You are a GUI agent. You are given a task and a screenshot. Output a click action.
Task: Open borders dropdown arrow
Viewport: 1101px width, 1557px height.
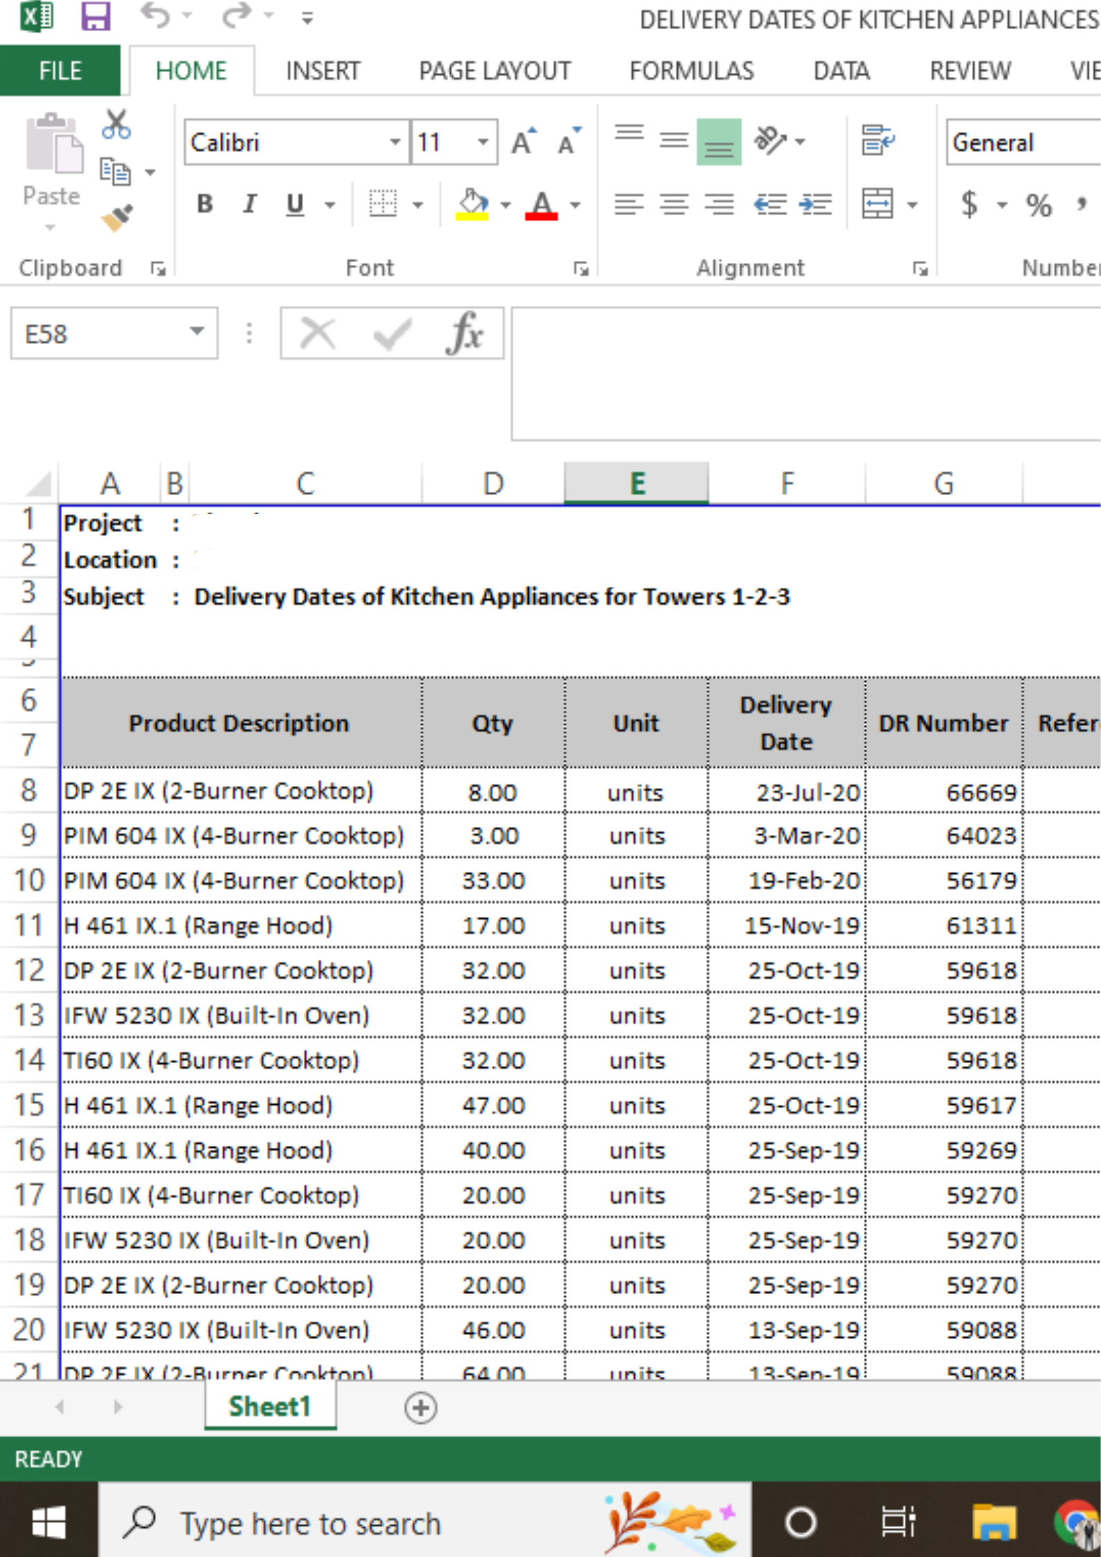tap(418, 205)
